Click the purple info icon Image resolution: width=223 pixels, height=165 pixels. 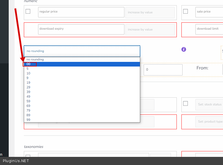tap(184, 49)
